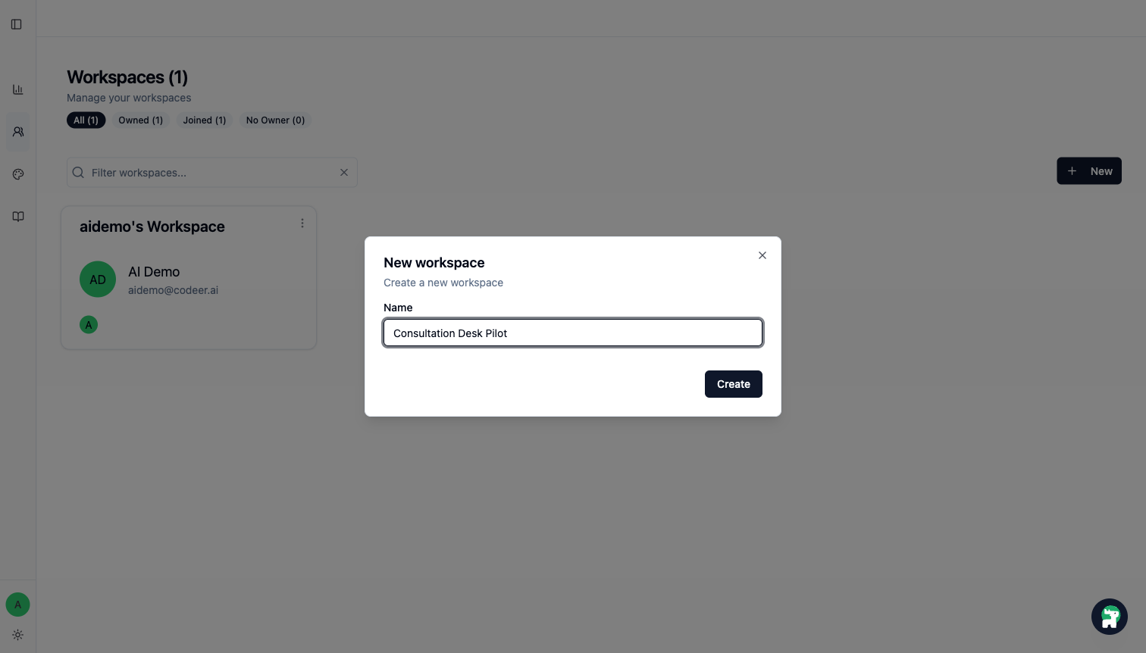1146x653 pixels.
Task: Click the AD avatar on the workspace card
Action: 98,280
